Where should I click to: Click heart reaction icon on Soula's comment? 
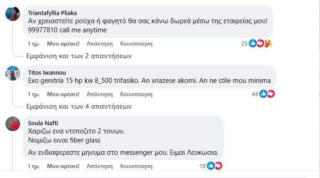point(218,166)
